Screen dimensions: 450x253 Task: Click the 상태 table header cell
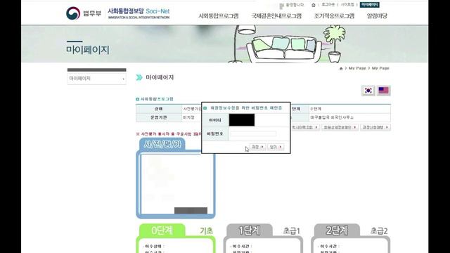159,109
